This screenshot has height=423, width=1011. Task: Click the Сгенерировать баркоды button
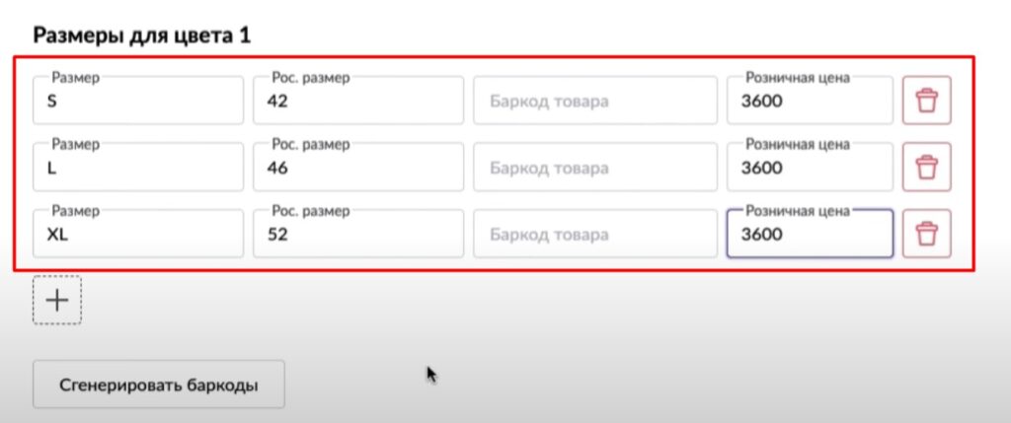(x=159, y=385)
